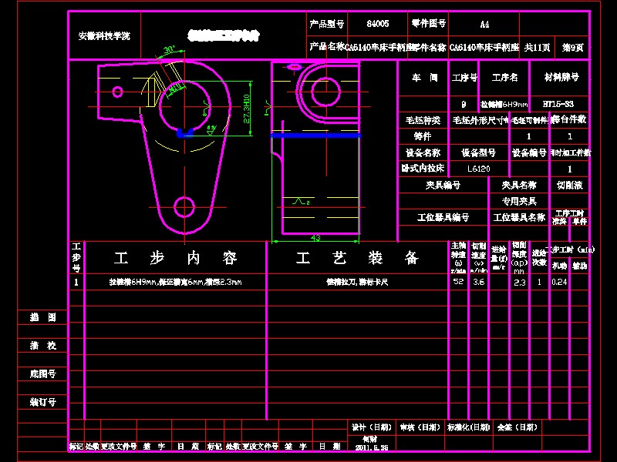617x462 pixels.
Task: Select the 标准化(日期) footer cell
Action: point(469,427)
